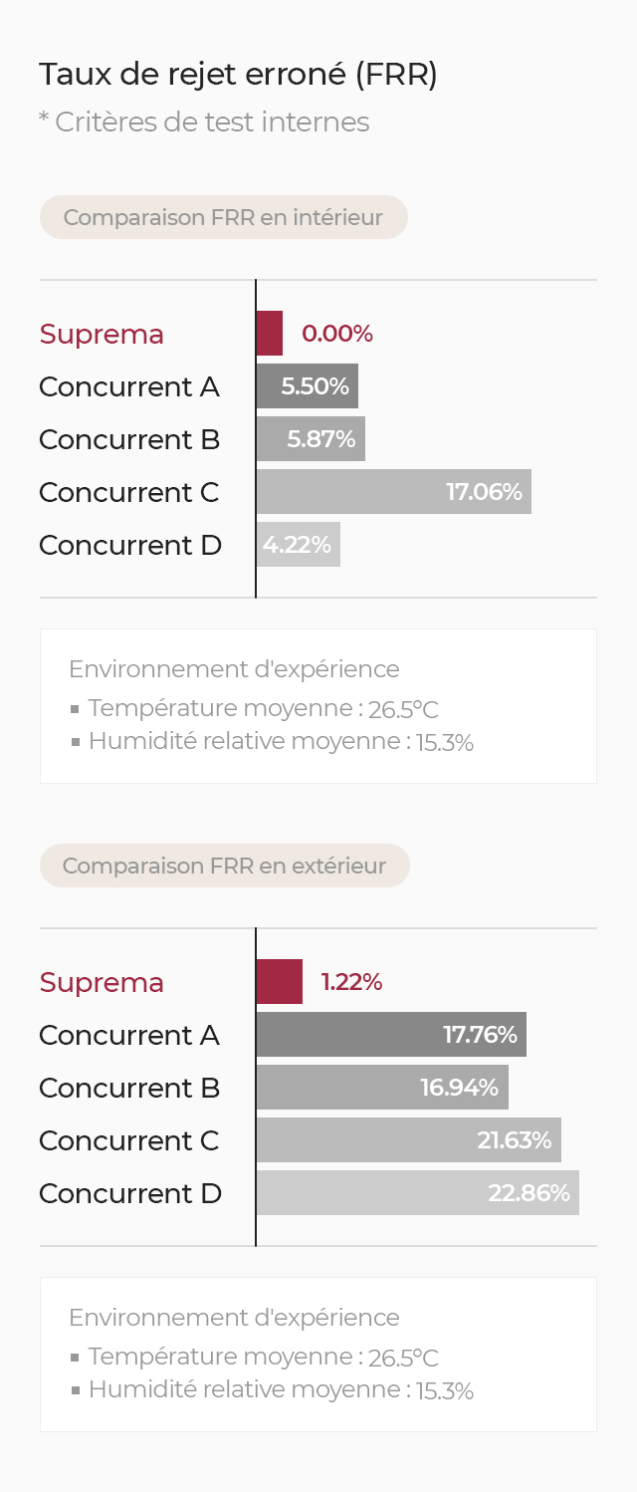Click the Comparaison FRR en extérieur pill
This screenshot has height=1492, width=637.
coord(225,866)
